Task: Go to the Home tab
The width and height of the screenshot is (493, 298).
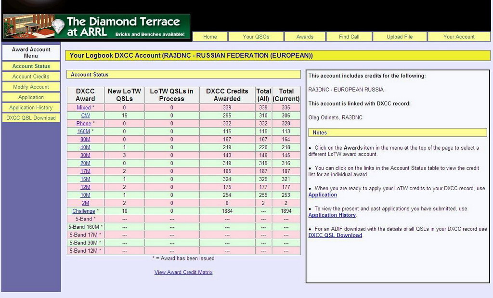Action: [210, 37]
